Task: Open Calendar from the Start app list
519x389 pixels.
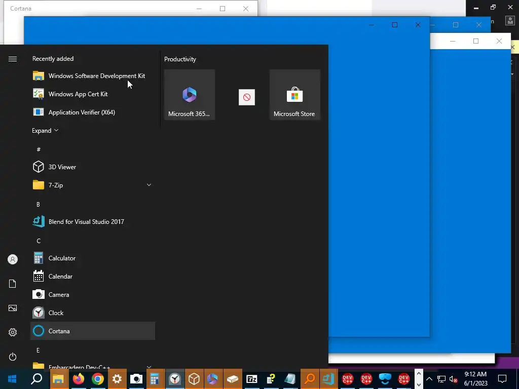Action: (93, 276)
